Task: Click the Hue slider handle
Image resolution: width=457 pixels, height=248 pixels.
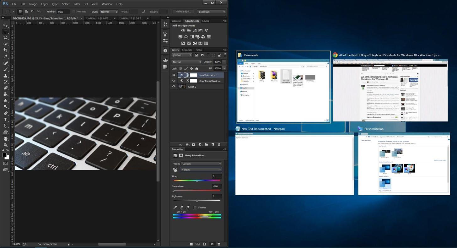Action: point(197,181)
